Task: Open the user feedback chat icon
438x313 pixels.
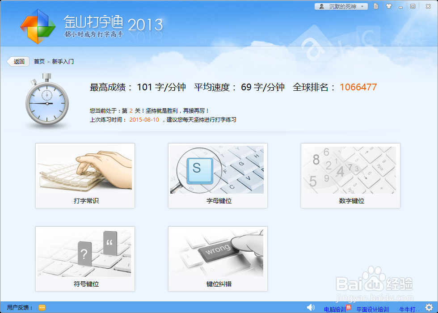Action: pyautogui.click(x=42, y=308)
